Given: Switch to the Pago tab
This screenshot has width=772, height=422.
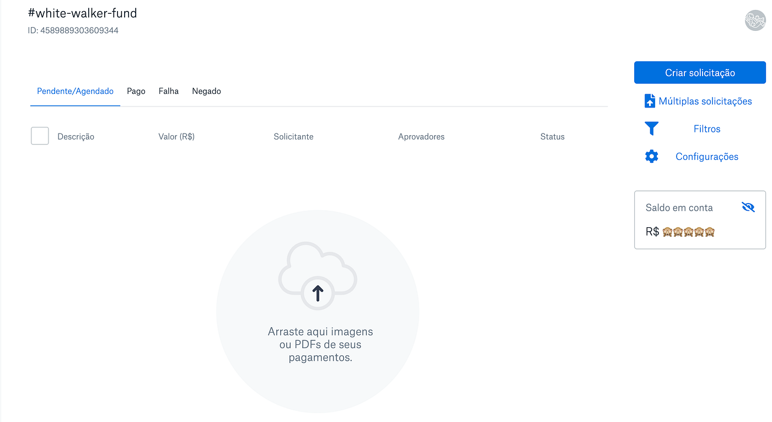Looking at the screenshot, I should [136, 91].
